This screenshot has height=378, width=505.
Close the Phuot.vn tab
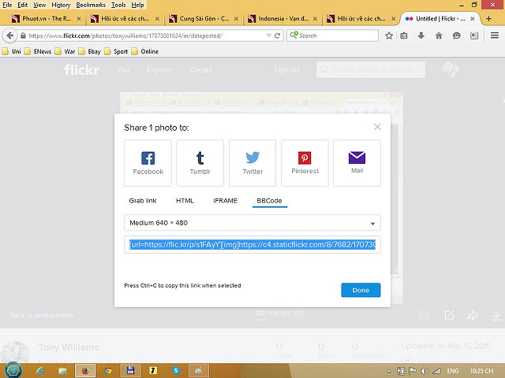[x=79, y=19]
